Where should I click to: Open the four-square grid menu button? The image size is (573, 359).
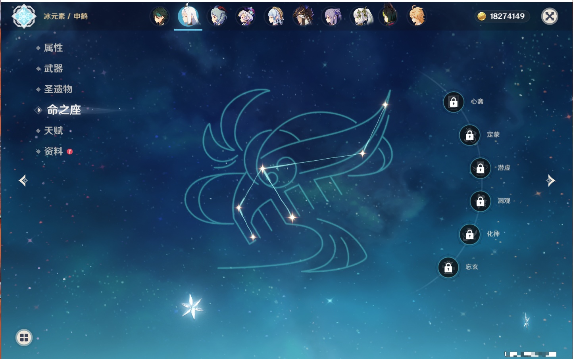tap(24, 338)
